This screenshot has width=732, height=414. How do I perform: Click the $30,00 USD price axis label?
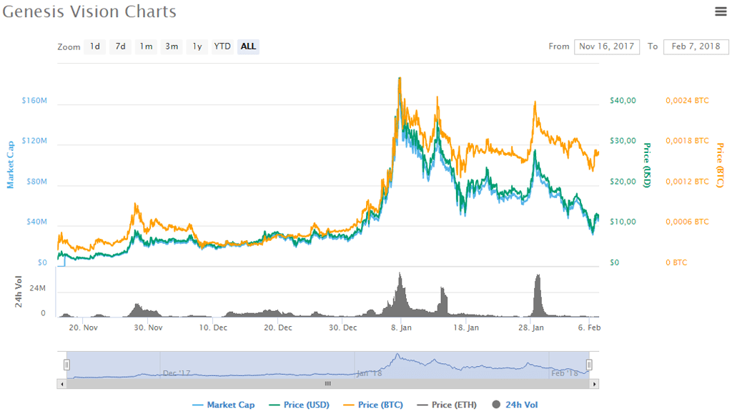623,140
